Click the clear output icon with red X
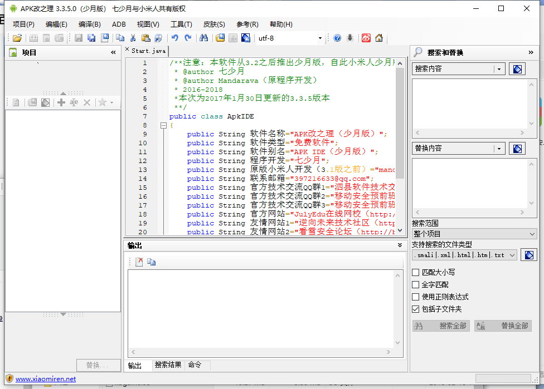This screenshot has height=389, width=544. [139, 262]
